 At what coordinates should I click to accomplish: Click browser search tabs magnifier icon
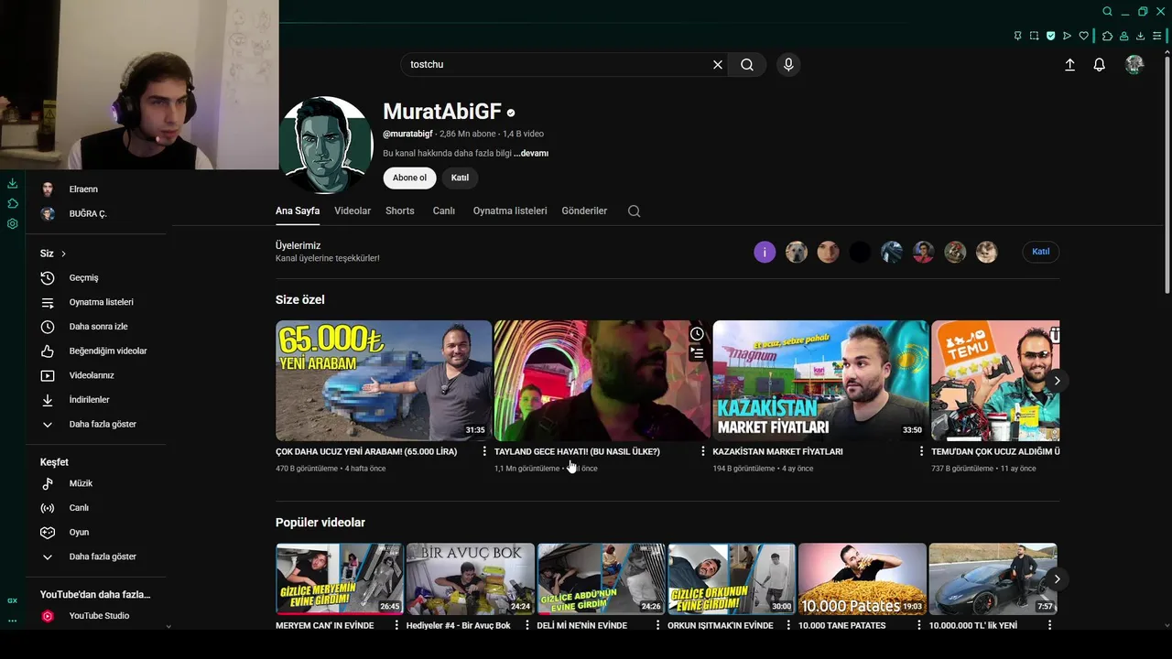point(1107,12)
